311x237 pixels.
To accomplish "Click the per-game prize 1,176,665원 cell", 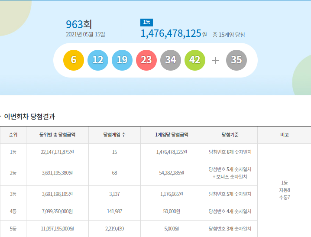I will tap(172, 194).
